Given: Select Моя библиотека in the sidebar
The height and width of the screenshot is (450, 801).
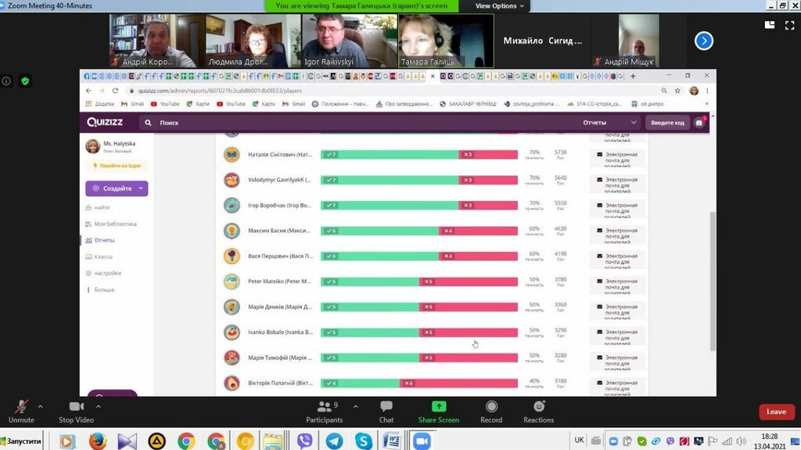Looking at the screenshot, I should click(x=115, y=224).
